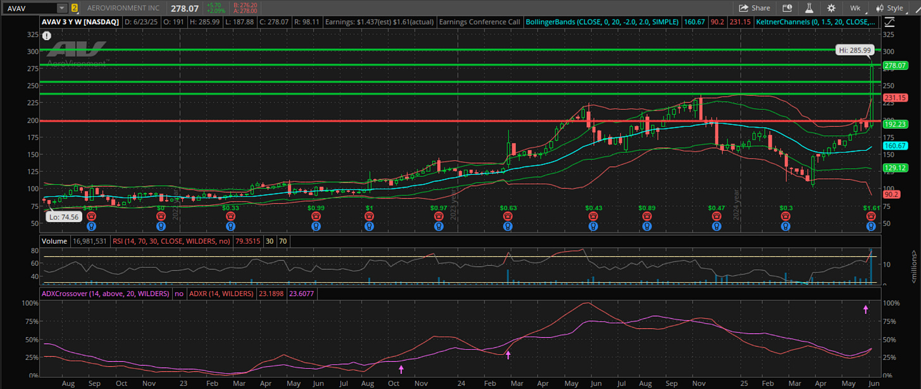
Task: Click the $1.61 earnings value label
Action: point(872,208)
